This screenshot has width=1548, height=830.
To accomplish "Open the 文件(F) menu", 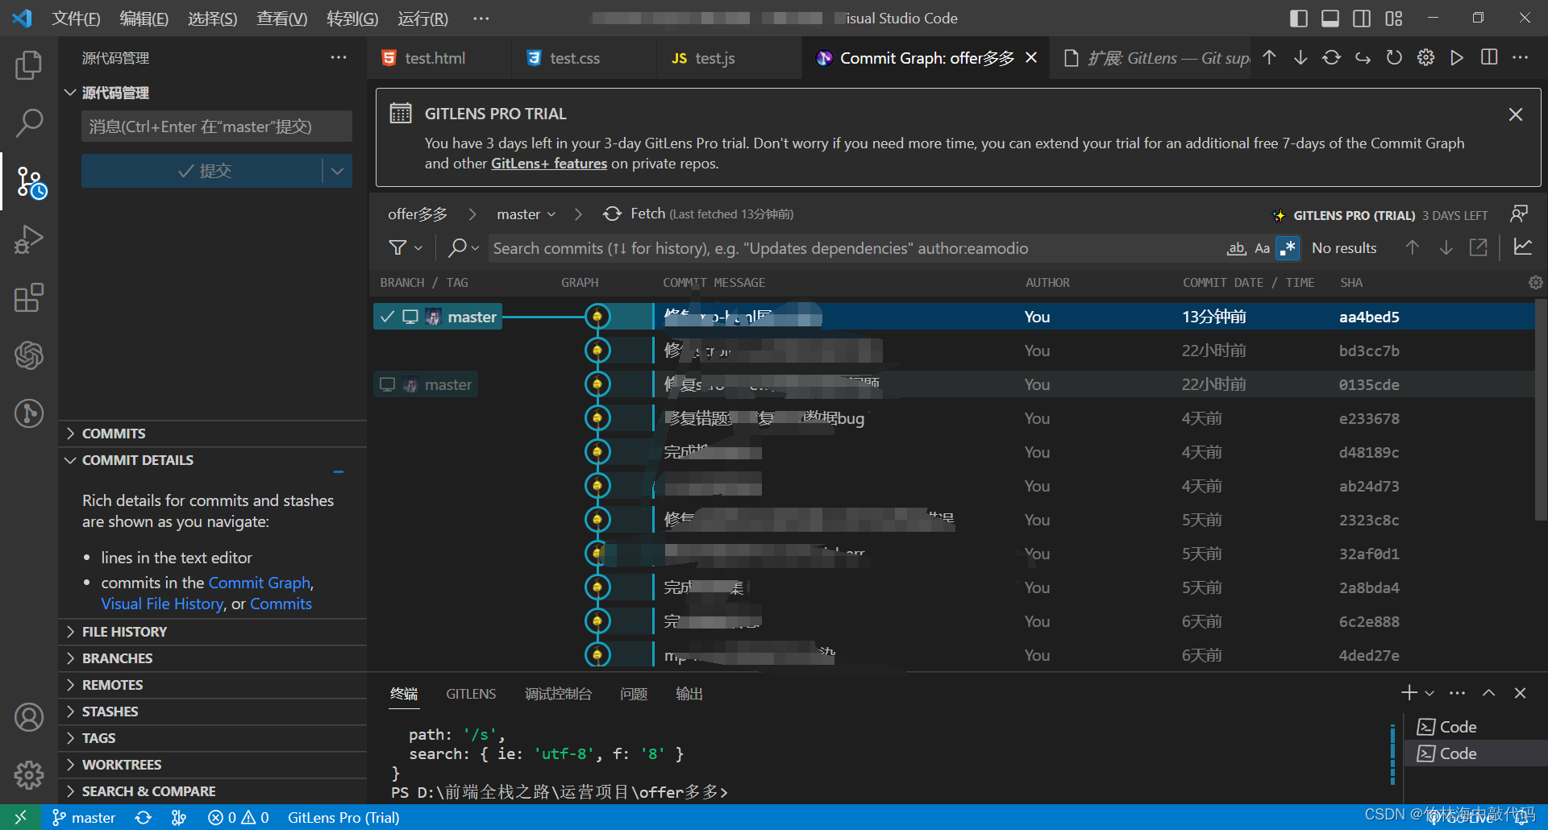I will pyautogui.click(x=76, y=19).
